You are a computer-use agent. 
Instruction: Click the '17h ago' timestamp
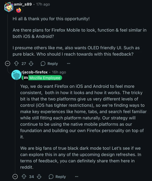coord(43,4)
